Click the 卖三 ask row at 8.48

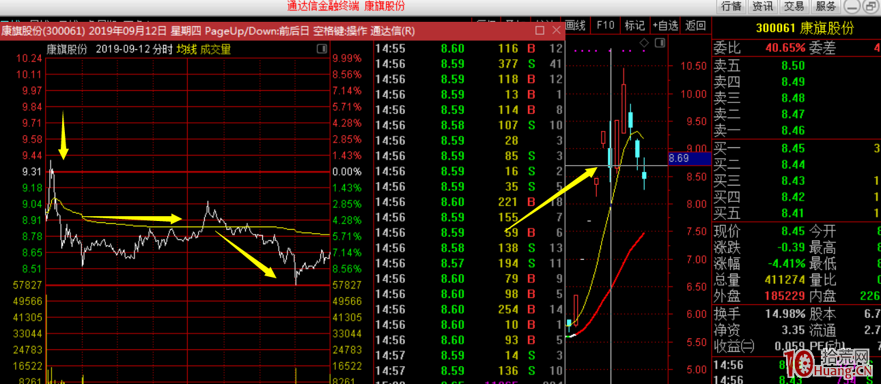[x=796, y=98]
